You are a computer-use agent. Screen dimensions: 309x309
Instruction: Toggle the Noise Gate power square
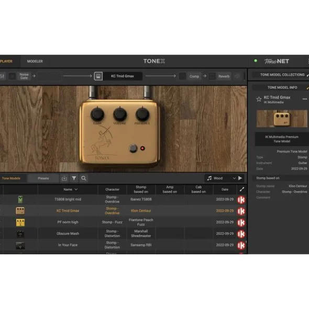click(12, 76)
